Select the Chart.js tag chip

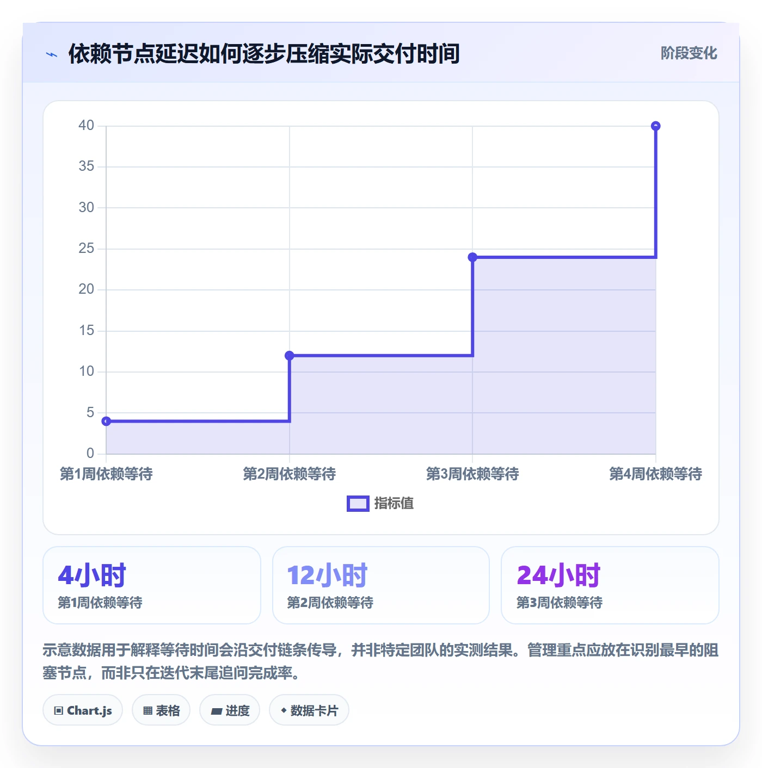point(83,710)
